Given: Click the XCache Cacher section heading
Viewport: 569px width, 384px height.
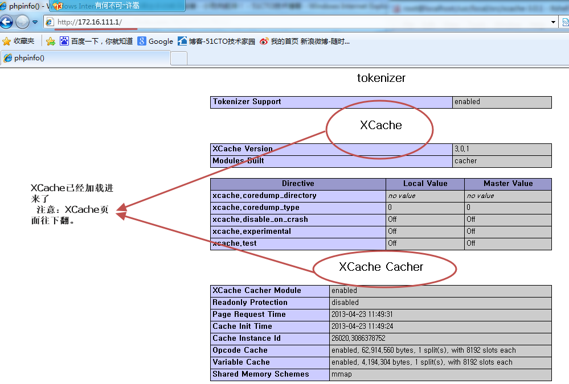Looking at the screenshot, I should [x=381, y=267].
